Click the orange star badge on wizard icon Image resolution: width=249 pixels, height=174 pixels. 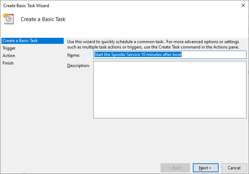5,16
